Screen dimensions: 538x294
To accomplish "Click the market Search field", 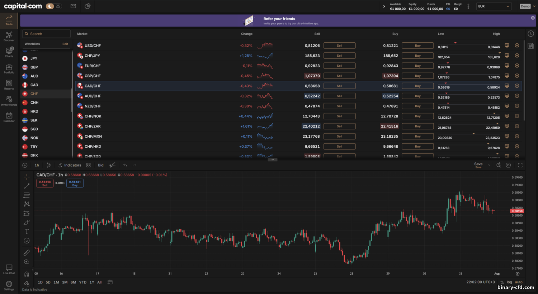I will coord(47,34).
